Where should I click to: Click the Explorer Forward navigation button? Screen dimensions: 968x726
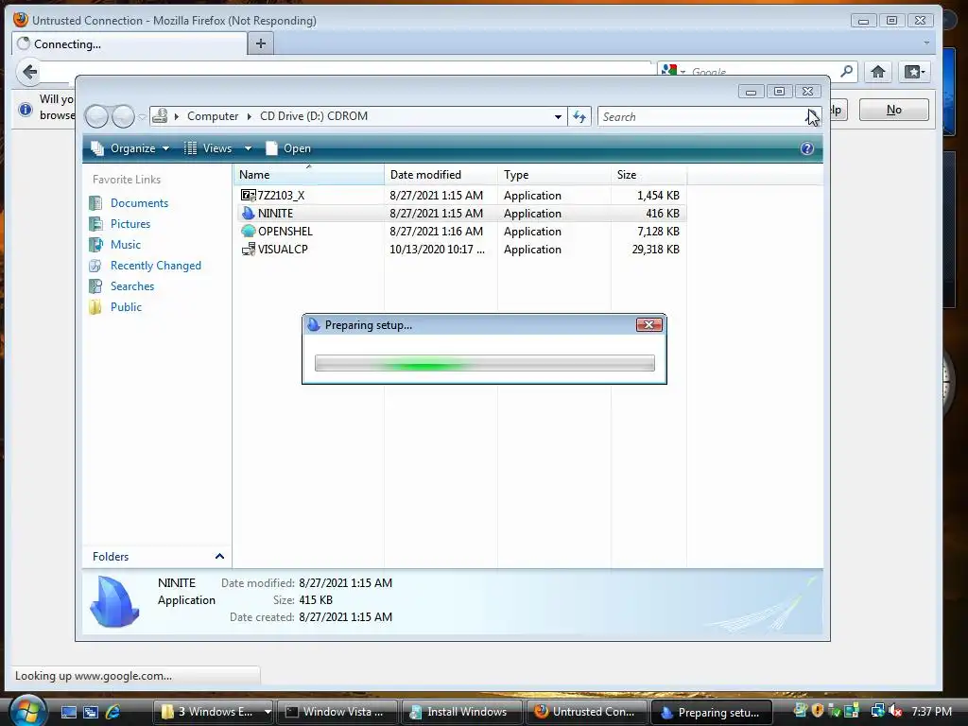(x=123, y=116)
